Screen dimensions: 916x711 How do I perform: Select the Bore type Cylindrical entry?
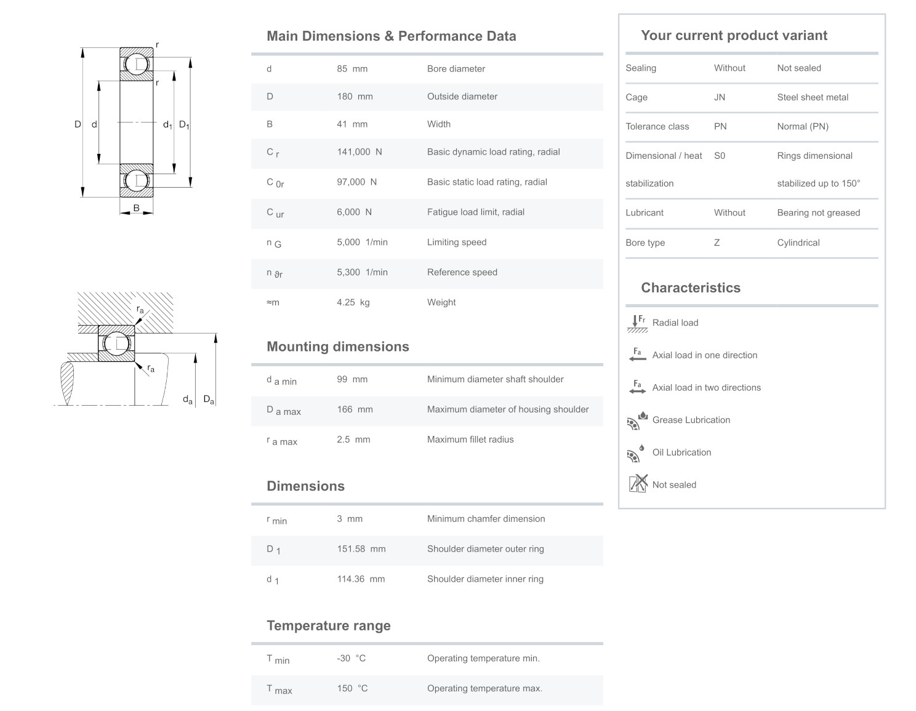click(x=798, y=243)
